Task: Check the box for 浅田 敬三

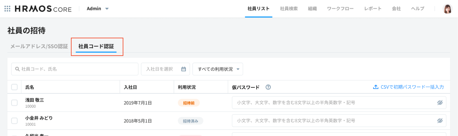Action: [x=15, y=103]
